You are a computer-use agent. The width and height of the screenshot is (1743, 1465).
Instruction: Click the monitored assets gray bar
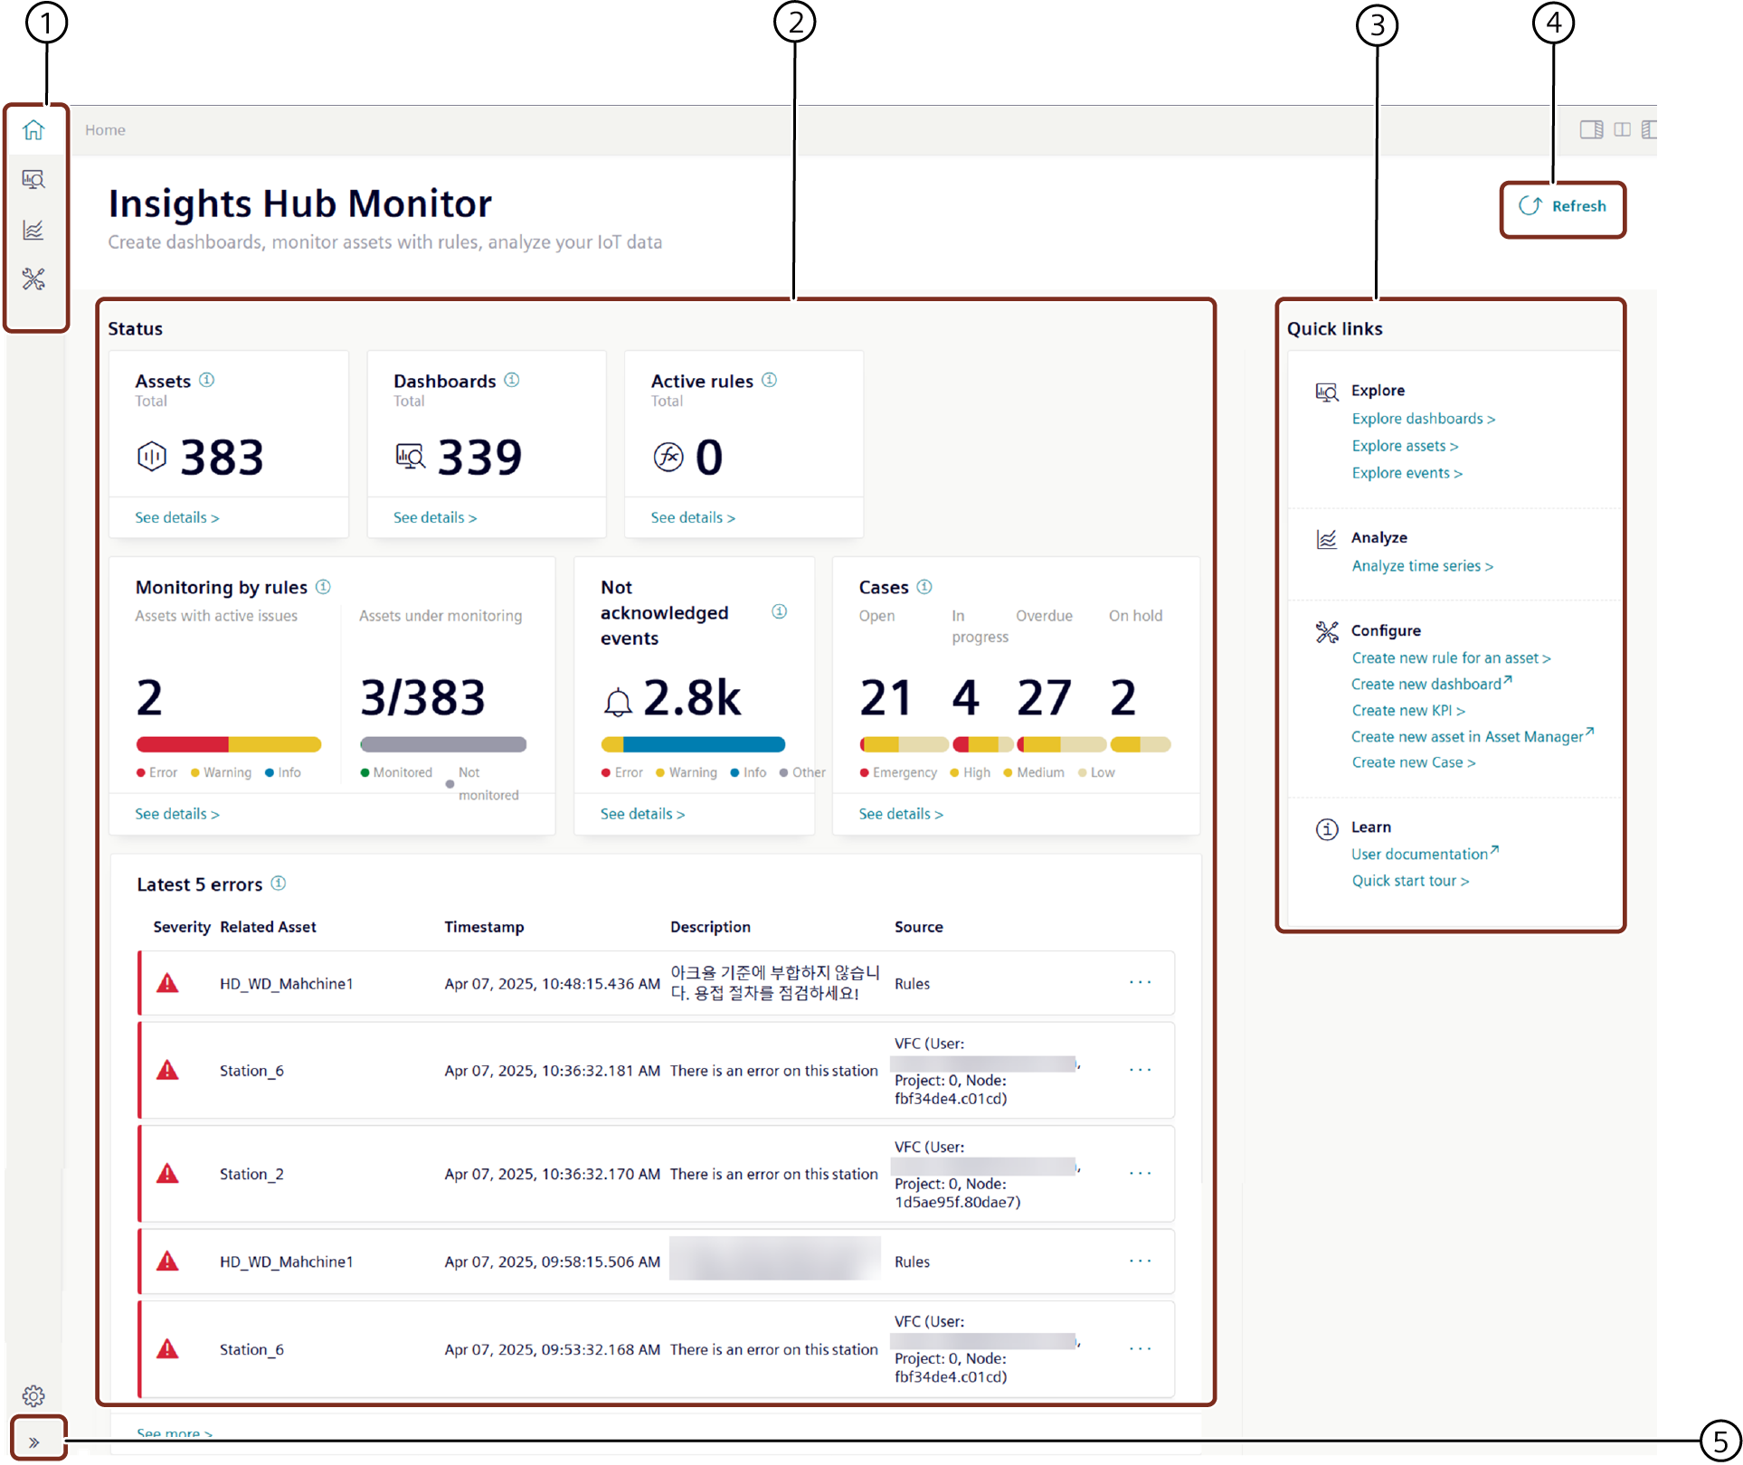click(443, 745)
